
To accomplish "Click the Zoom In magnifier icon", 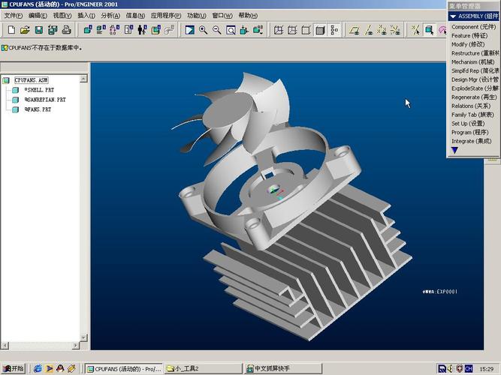I will [x=204, y=30].
